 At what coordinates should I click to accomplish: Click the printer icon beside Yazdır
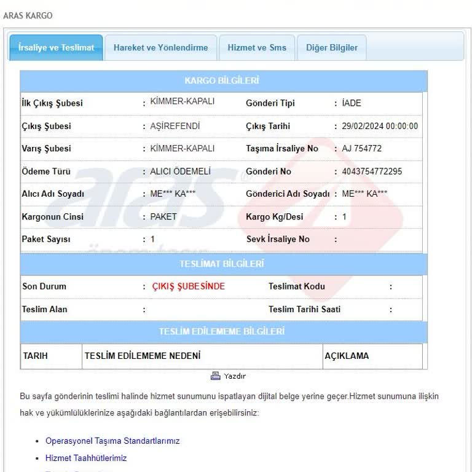point(215,376)
